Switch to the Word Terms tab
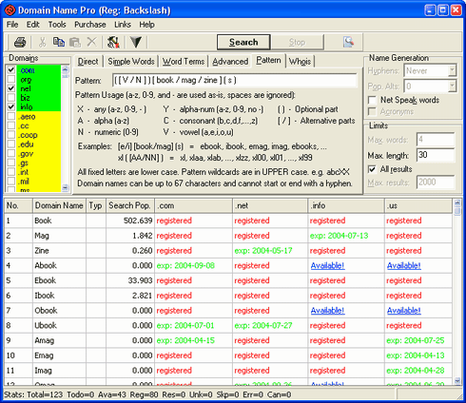Image resolution: width=466 pixels, height=403 pixels. pos(184,62)
